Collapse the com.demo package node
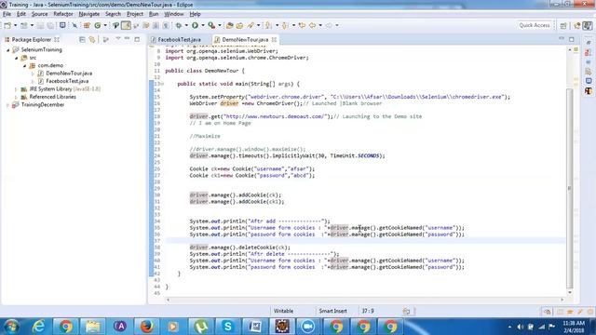Screen dimensions: 596x335 point(25,65)
